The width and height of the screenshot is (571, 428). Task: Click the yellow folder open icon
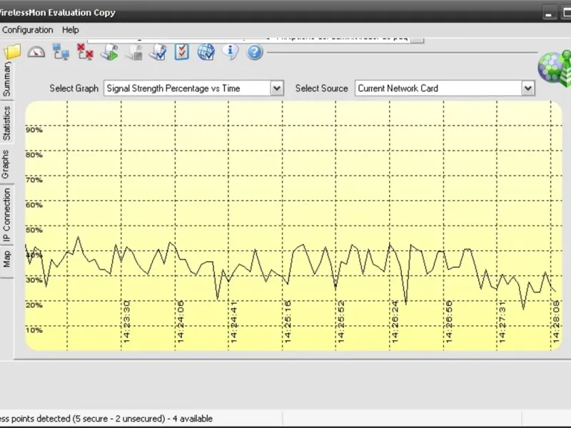pos(12,52)
